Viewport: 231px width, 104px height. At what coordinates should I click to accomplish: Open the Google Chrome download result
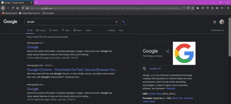(72, 69)
